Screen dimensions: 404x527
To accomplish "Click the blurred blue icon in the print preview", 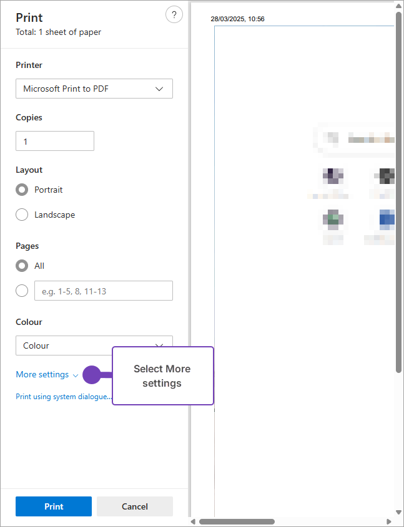I will click(x=387, y=220).
